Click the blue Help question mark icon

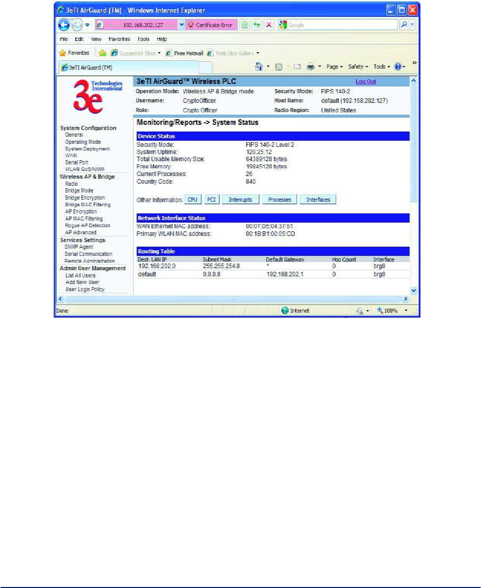tap(398, 67)
